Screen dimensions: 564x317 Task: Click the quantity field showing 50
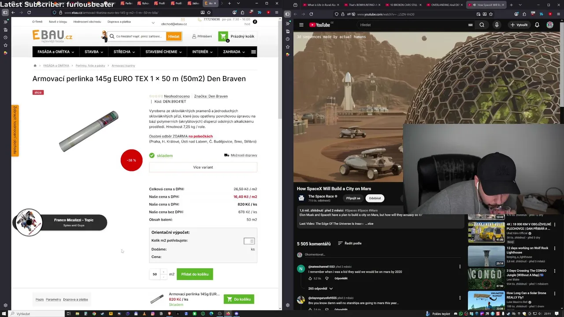coord(155,274)
